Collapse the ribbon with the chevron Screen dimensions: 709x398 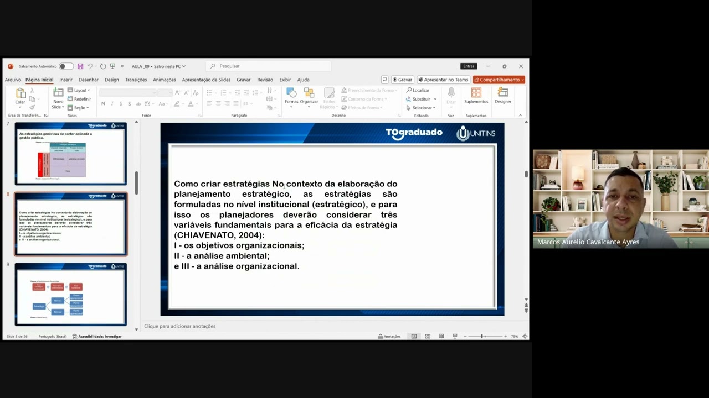[520, 115]
